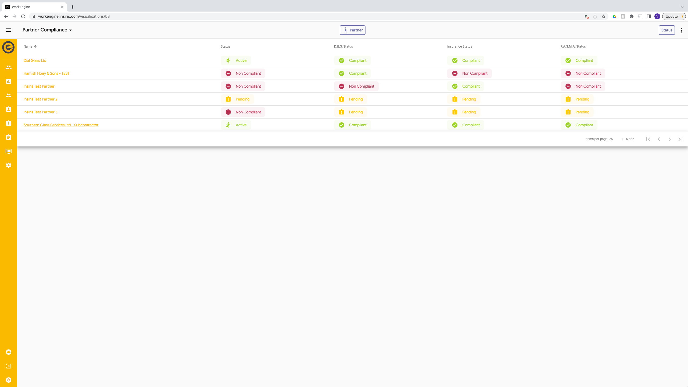Click the sync icon at the sidebar bottom
The height and width of the screenshot is (387, 688).
pos(9,380)
